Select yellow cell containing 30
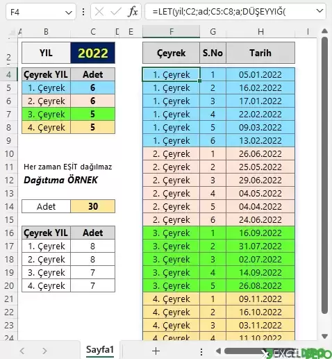The image size is (332, 359). click(93, 206)
